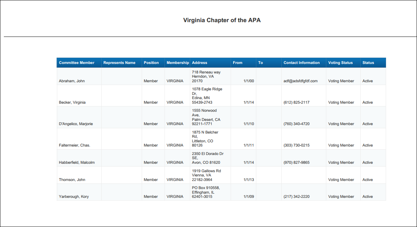Image resolution: width=417 pixels, height=227 pixels.
Task: Select the Contact Information column header
Action: pos(302,63)
